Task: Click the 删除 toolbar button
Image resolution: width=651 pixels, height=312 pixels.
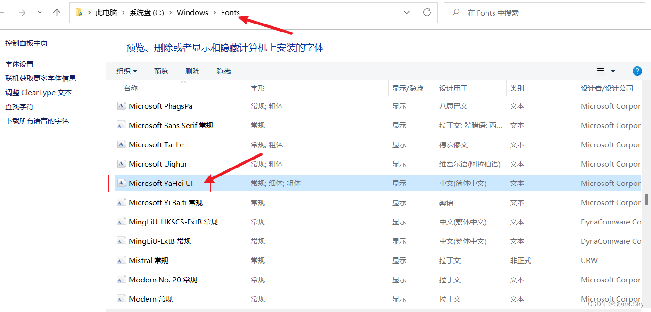Action: (x=192, y=71)
